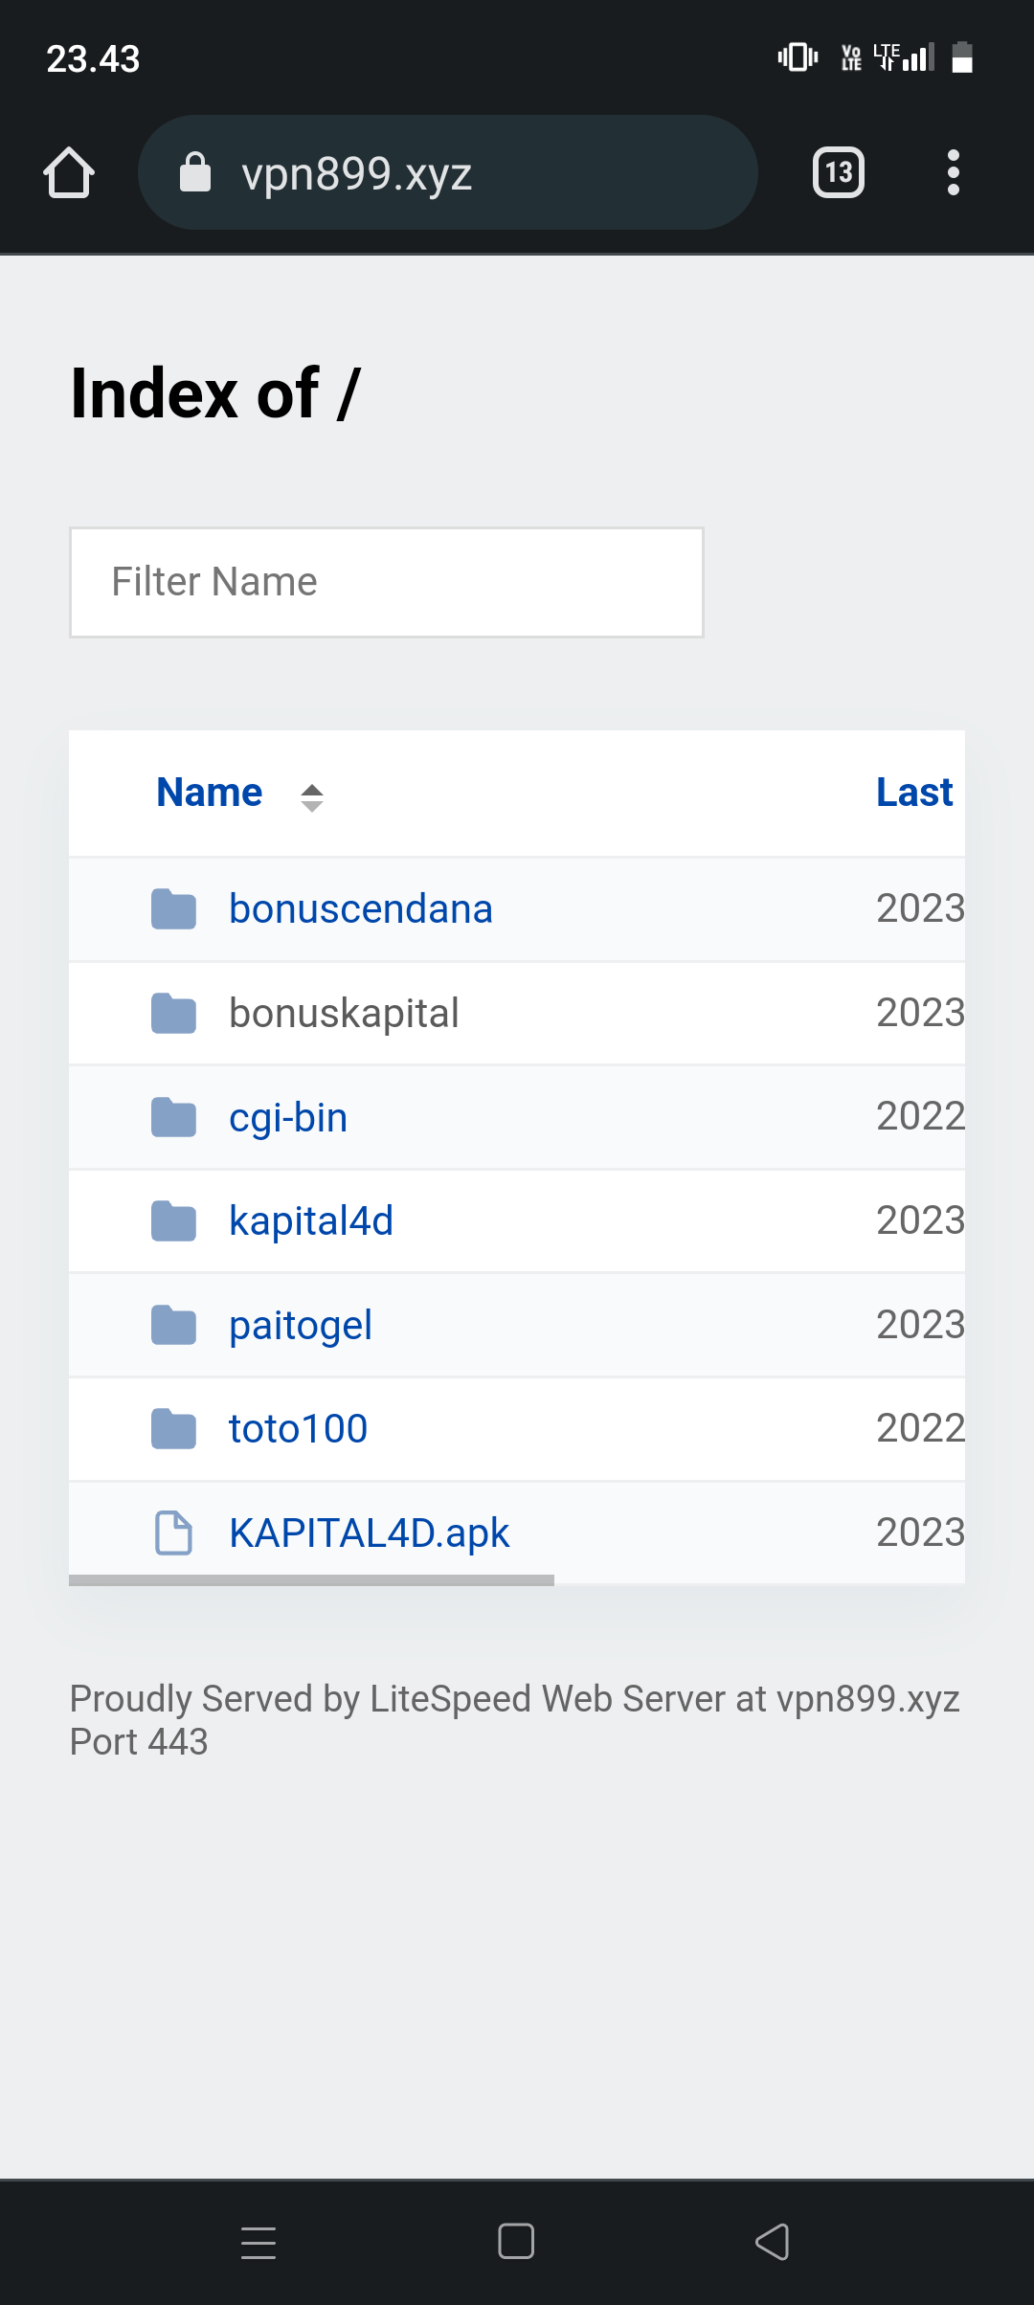Download the KAPITAL4D.apk file link
The image size is (1034, 2305).
click(x=370, y=1533)
